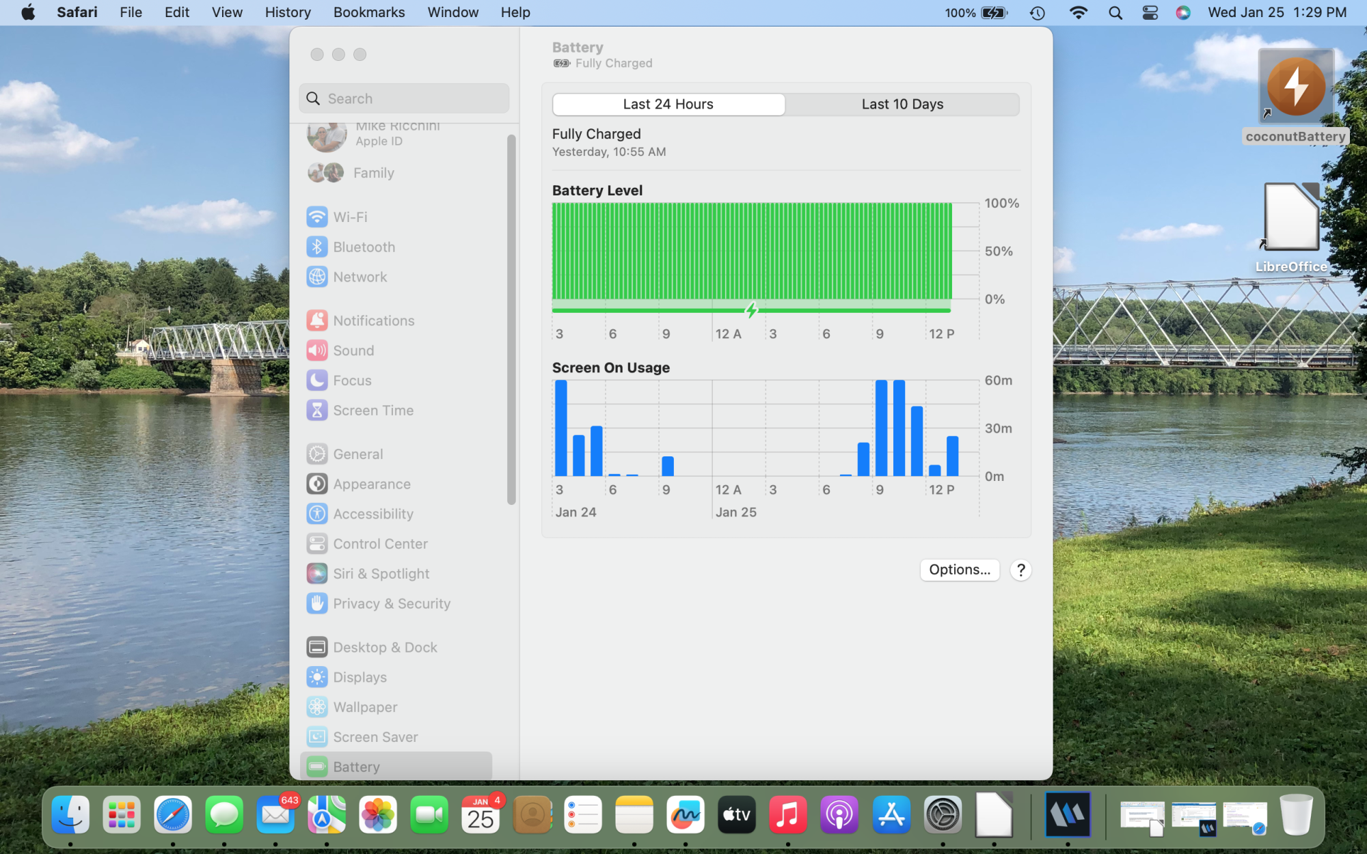Select Bluetooth in the sidebar
The height and width of the screenshot is (854, 1367).
pyautogui.click(x=364, y=247)
